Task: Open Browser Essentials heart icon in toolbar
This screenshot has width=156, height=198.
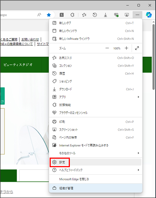Action: click(x=116, y=15)
